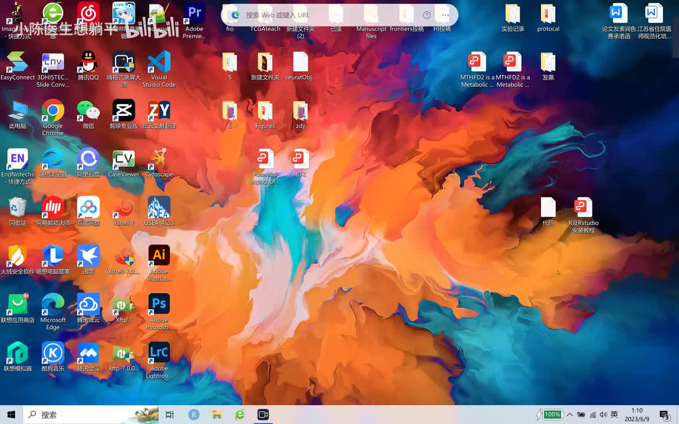Open 腾讯微云 desktop icon
The width and height of the screenshot is (679, 424).
(88, 308)
